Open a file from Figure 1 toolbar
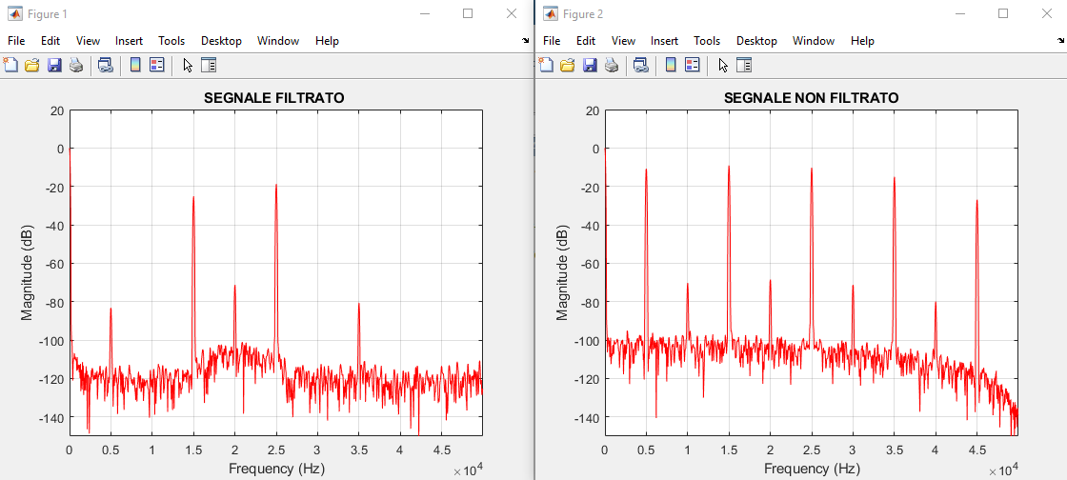Viewport: 1067px width, 480px height. pos(32,65)
